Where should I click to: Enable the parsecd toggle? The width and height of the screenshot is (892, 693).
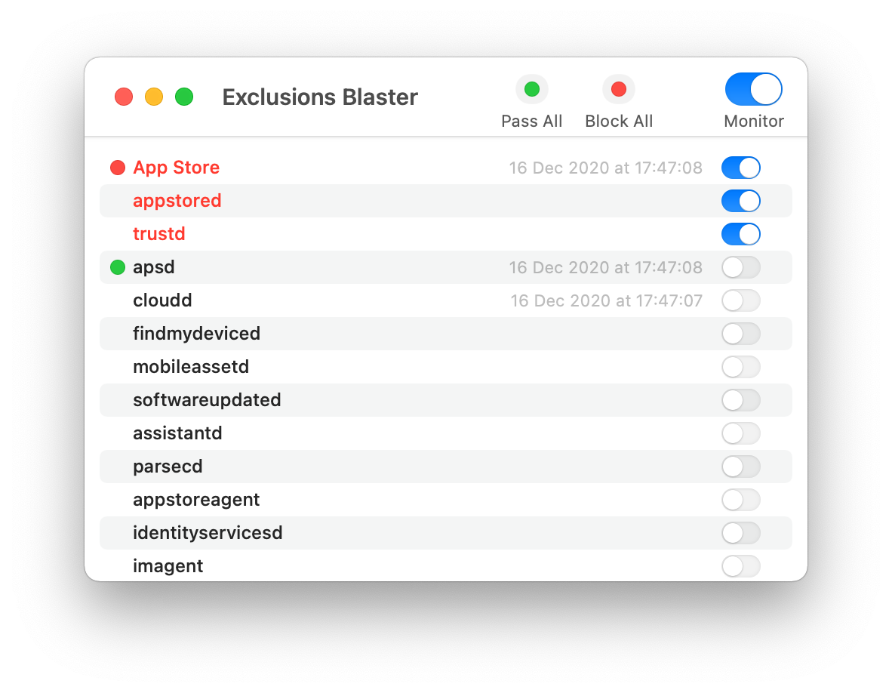(740, 467)
